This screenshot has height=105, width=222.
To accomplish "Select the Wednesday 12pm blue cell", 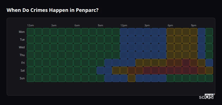I will [124, 47].
